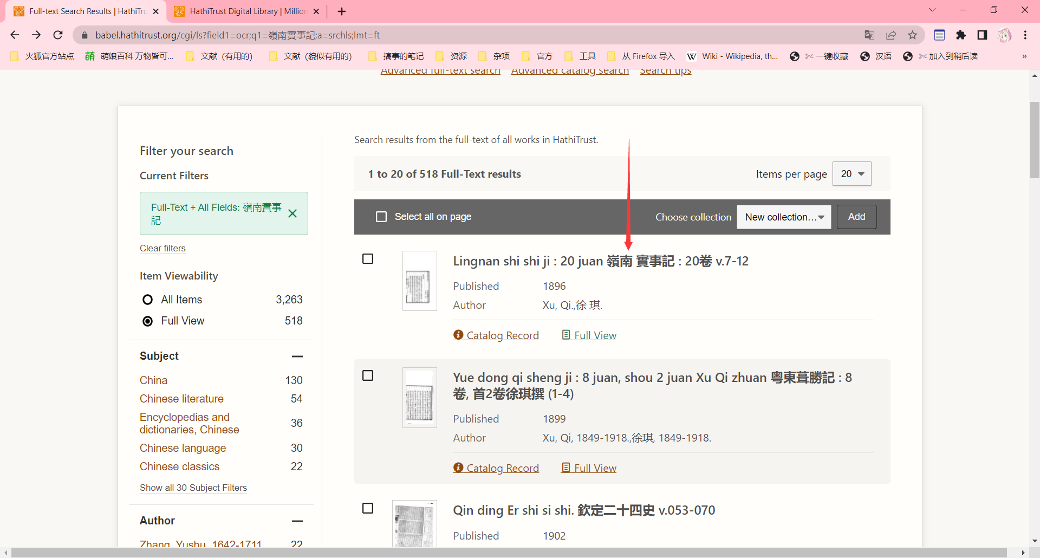Remove the Full-Text 嶺南實事記 filter
The image size is (1040, 558).
tap(292, 213)
